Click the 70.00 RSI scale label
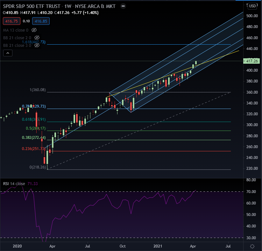Screen dimensions: 262x251 click(251, 192)
